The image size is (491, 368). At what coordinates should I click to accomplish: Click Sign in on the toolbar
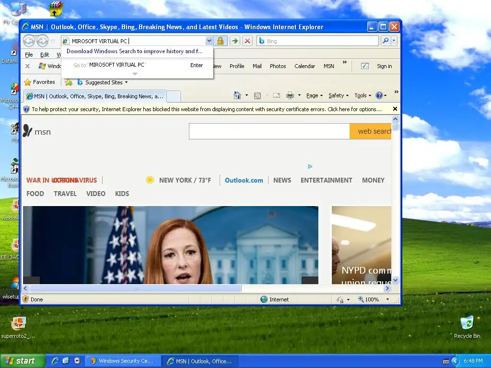click(x=384, y=66)
